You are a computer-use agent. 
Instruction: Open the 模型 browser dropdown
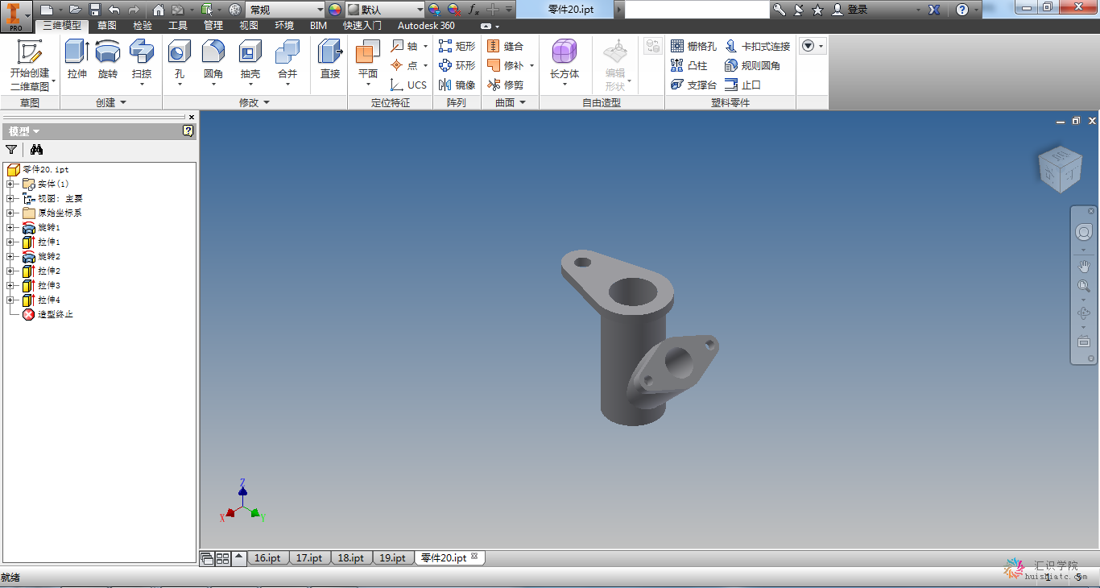click(24, 130)
